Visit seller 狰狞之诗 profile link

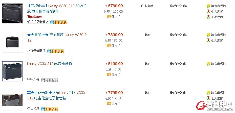coord(33,80)
